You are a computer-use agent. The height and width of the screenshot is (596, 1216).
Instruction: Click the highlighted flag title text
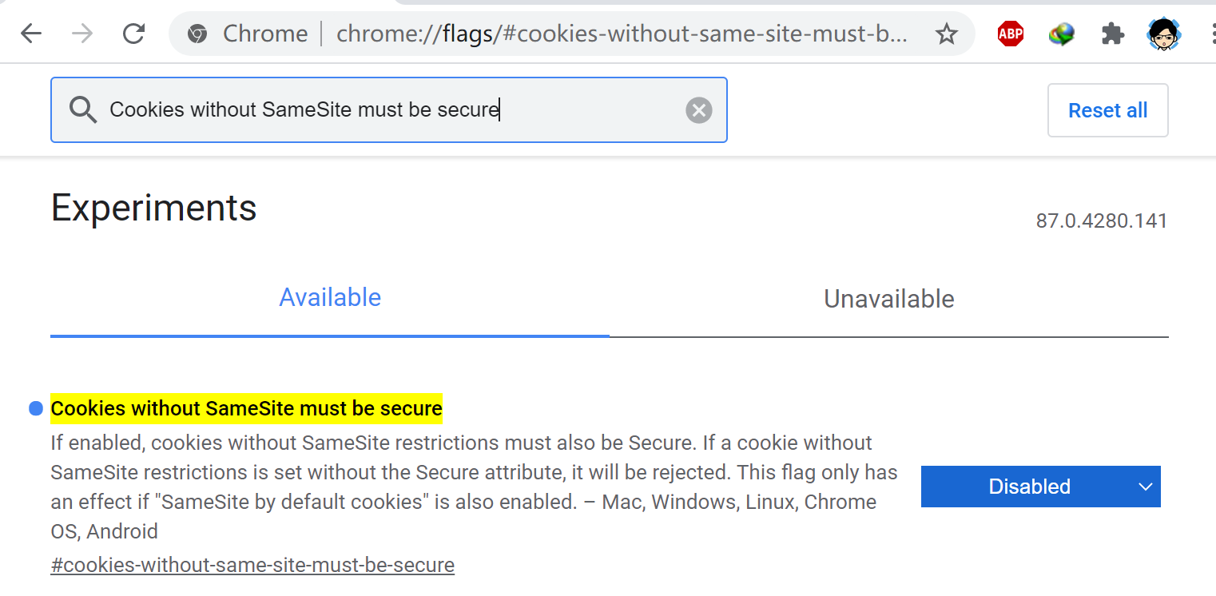coord(246,408)
